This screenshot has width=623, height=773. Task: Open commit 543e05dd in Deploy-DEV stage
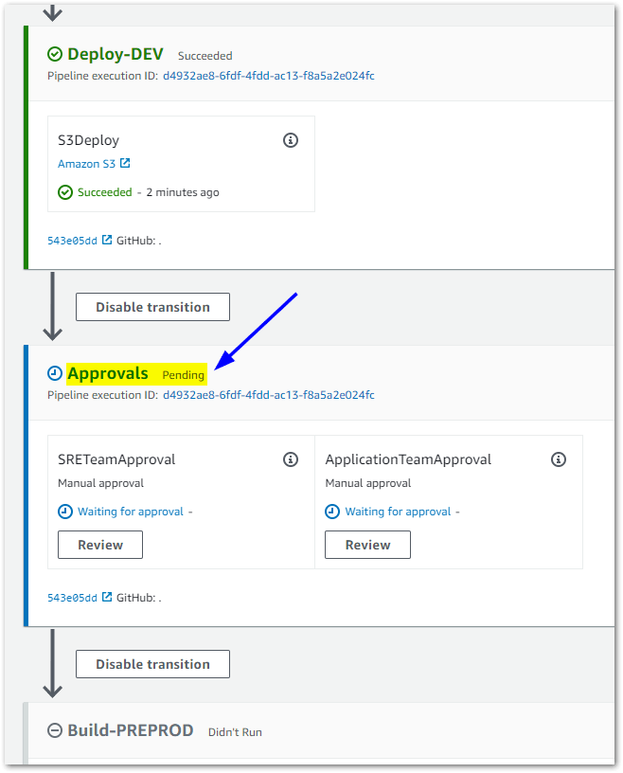[x=72, y=241]
